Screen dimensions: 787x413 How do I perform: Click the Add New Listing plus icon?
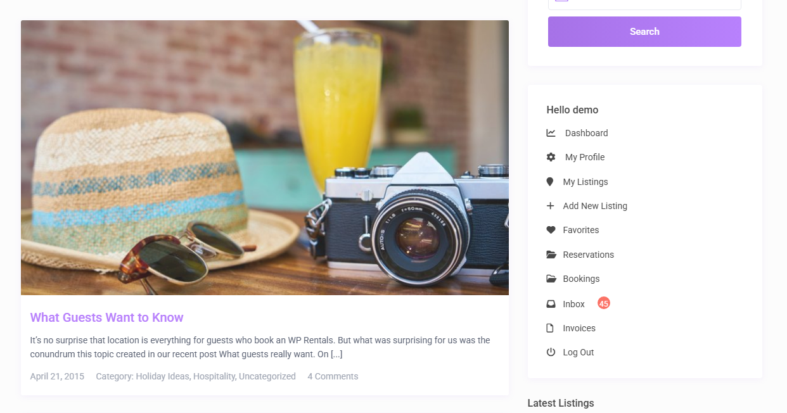point(550,206)
